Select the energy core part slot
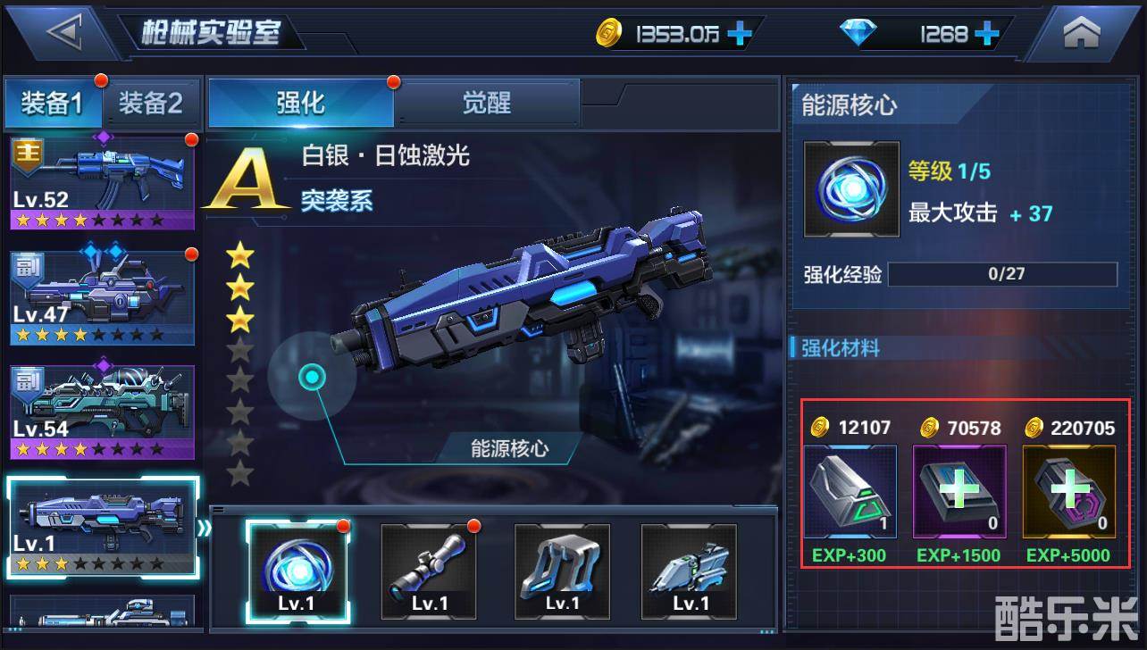Image resolution: width=1147 pixels, height=650 pixels. [x=298, y=571]
